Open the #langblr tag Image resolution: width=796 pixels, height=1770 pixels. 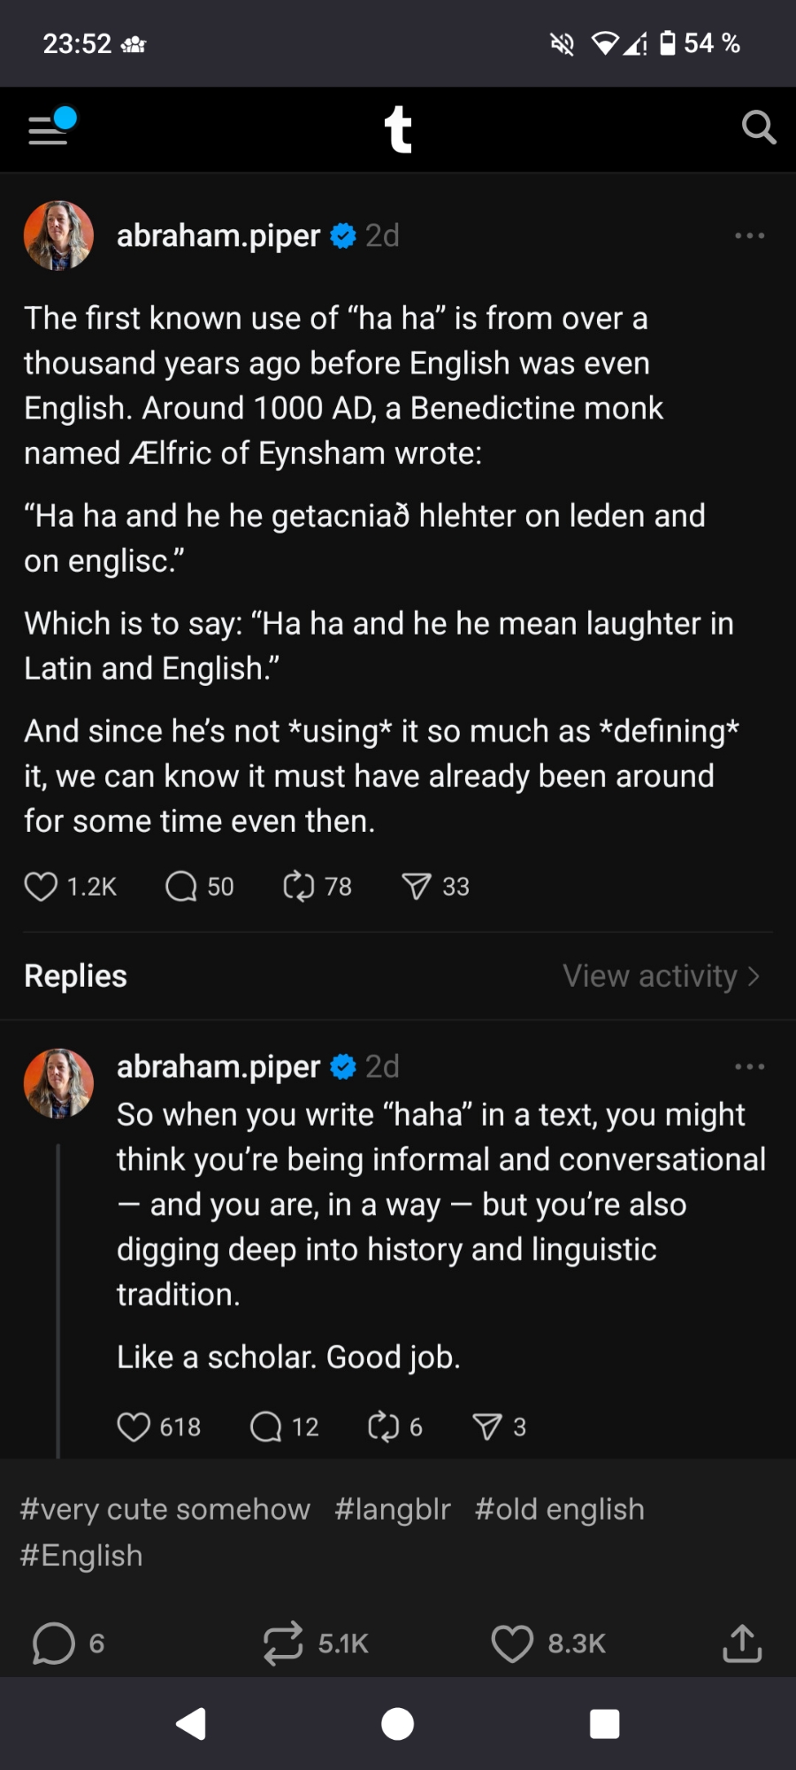click(393, 1509)
